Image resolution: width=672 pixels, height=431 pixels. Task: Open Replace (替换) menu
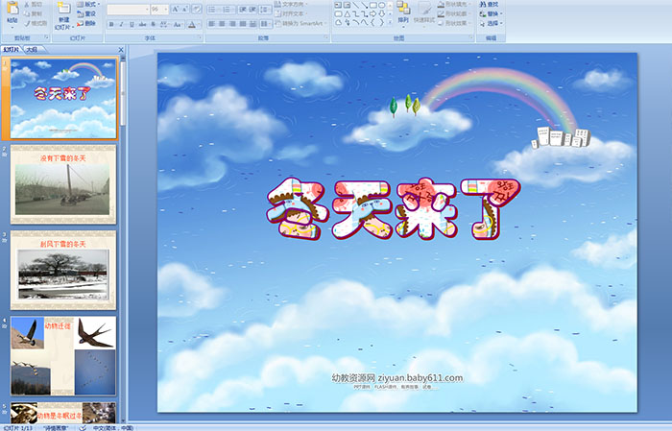(x=492, y=13)
